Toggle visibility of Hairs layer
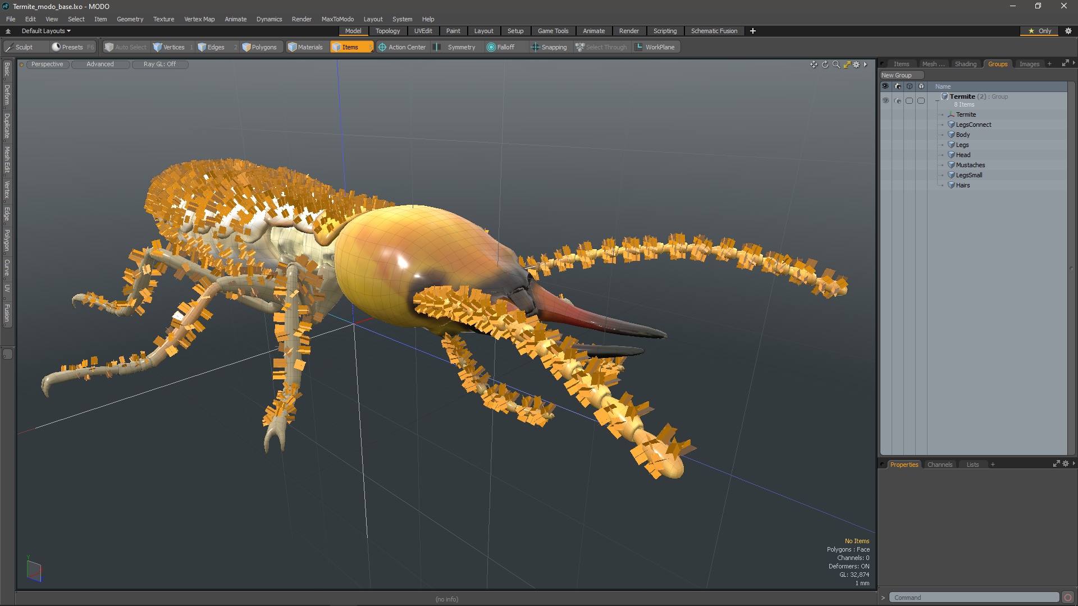Viewport: 1078px width, 606px height. (x=885, y=185)
